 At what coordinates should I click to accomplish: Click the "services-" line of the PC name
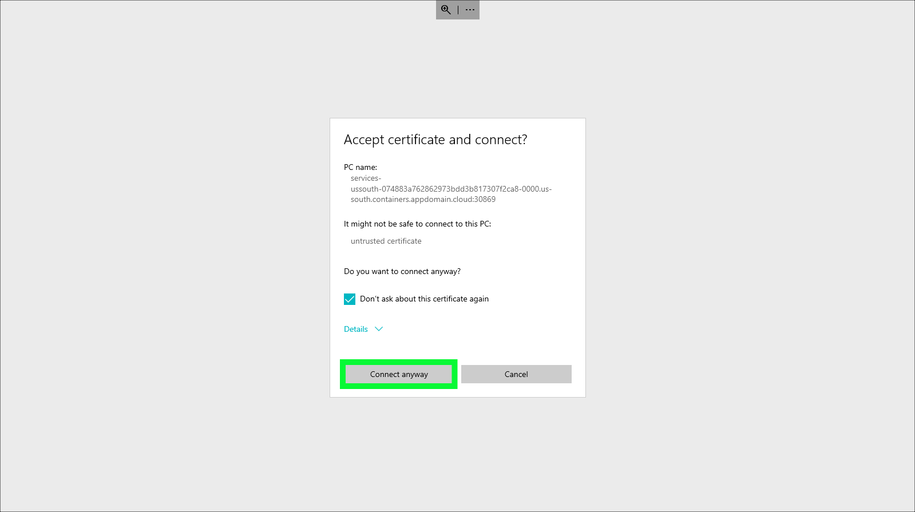pos(366,178)
